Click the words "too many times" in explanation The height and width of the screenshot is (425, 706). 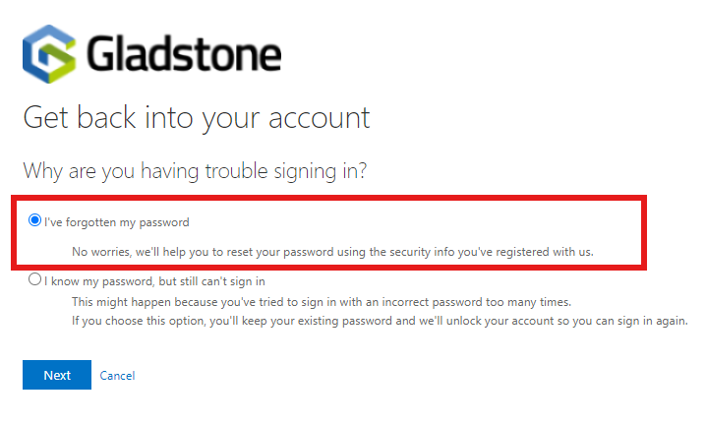pos(528,302)
